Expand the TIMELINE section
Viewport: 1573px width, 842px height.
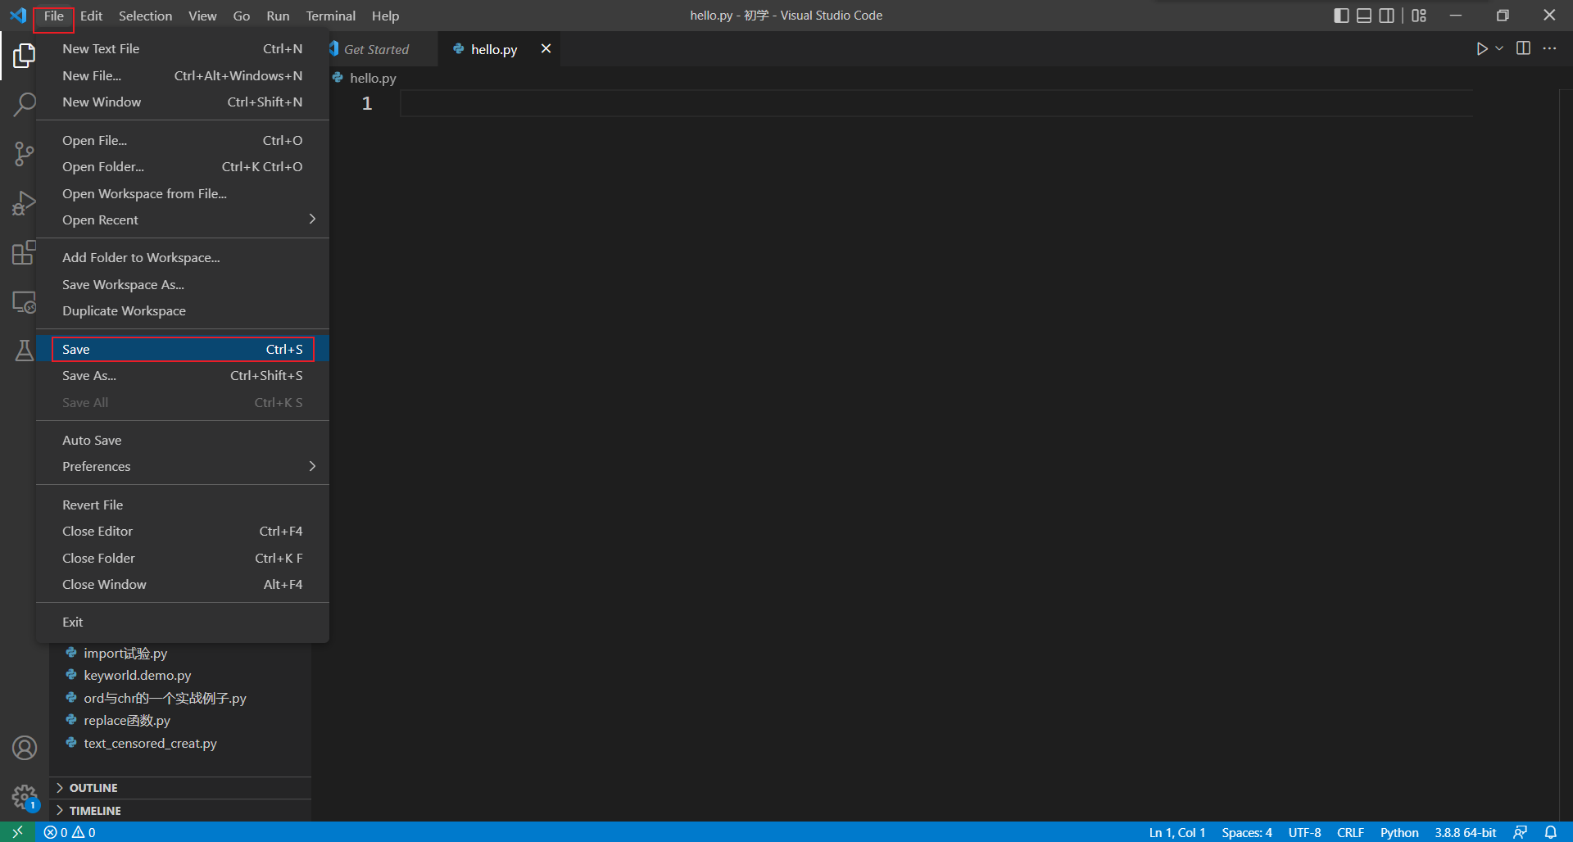point(180,811)
